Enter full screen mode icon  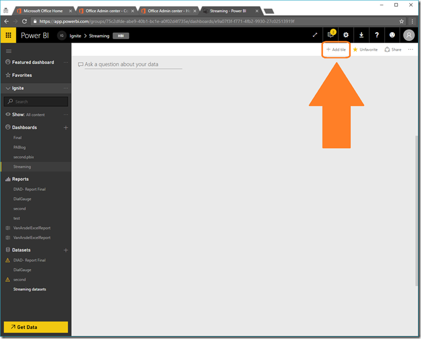click(315, 35)
